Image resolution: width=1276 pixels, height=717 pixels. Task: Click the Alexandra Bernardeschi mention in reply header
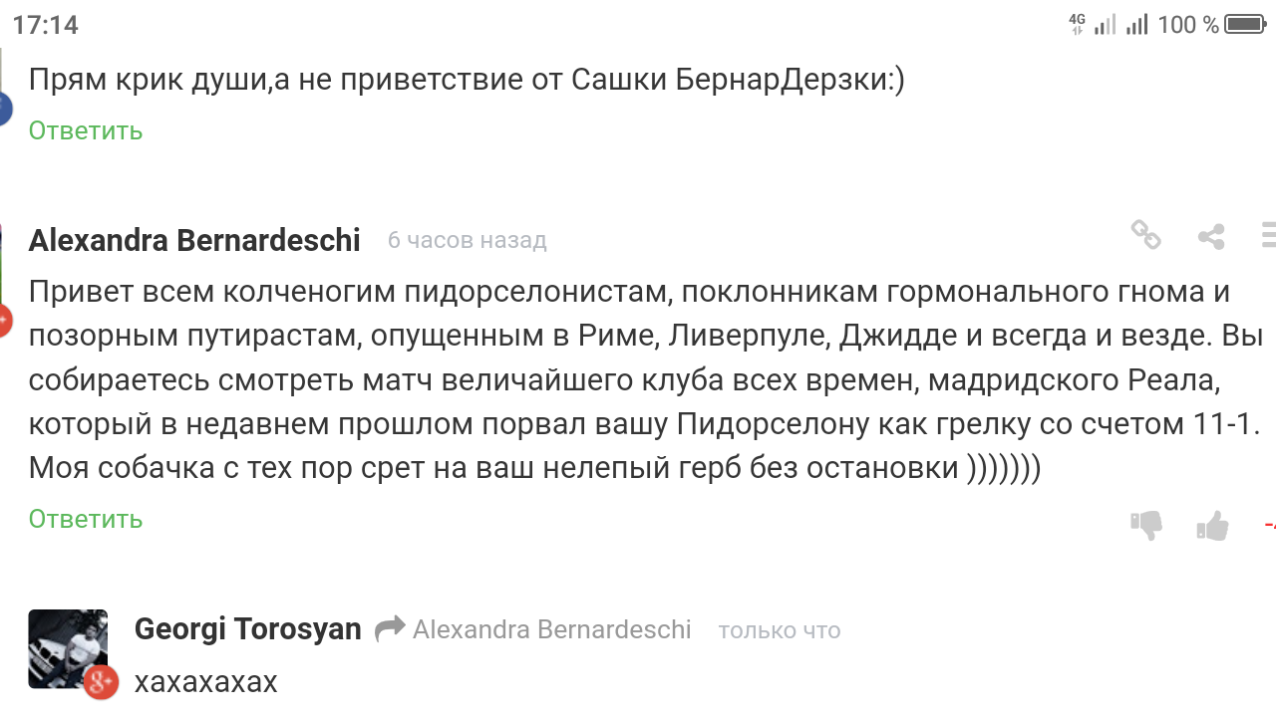click(554, 628)
